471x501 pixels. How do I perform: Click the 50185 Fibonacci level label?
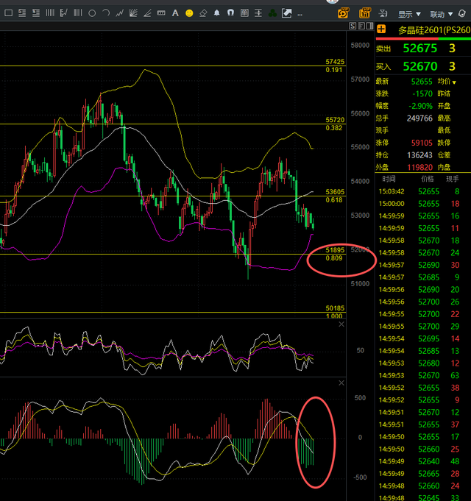pyautogui.click(x=335, y=308)
